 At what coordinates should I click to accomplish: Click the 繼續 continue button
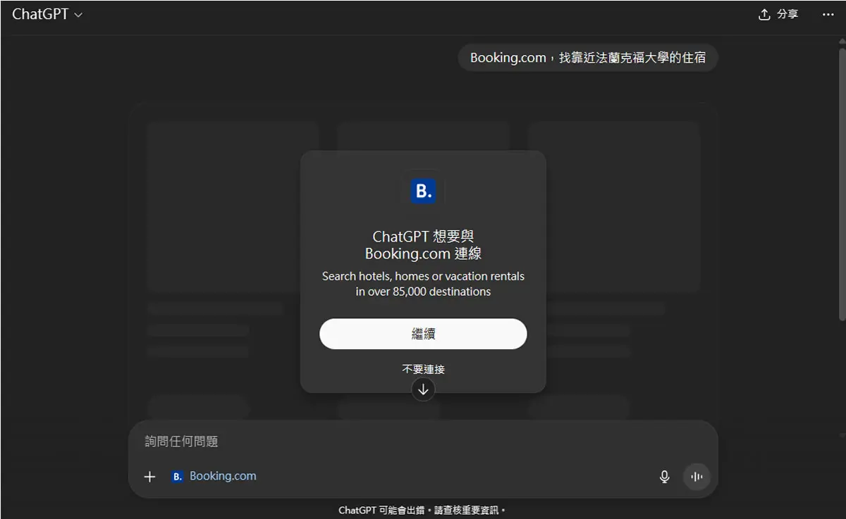coord(423,334)
